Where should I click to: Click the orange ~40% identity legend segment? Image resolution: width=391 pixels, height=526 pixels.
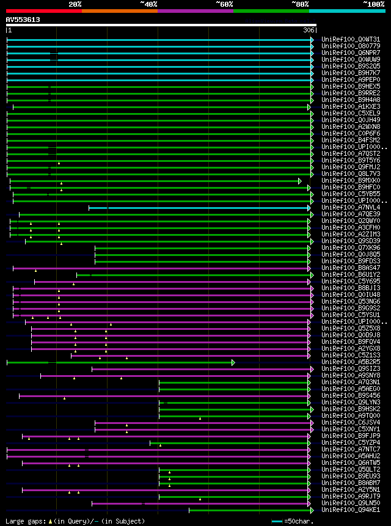[120, 11]
